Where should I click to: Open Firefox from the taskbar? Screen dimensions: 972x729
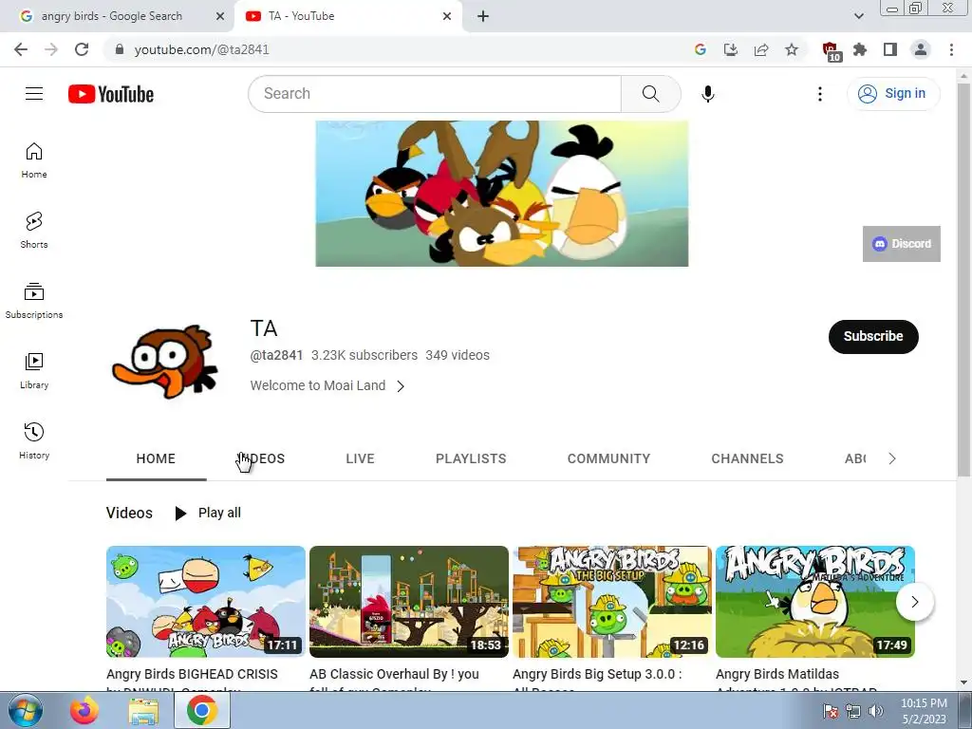84,710
